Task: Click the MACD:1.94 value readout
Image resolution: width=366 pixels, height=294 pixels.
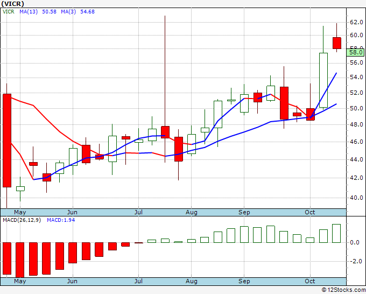Action: (61, 220)
